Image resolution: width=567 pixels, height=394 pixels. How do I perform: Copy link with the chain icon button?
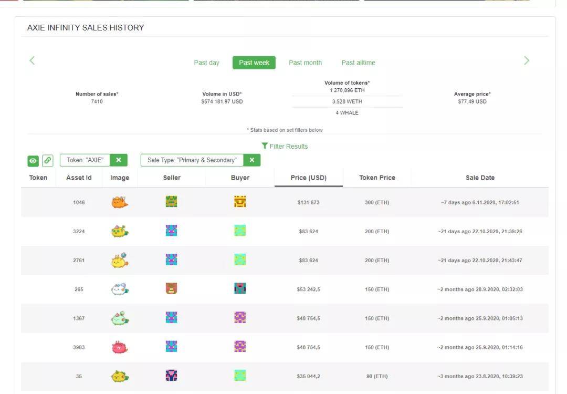pyautogui.click(x=47, y=161)
